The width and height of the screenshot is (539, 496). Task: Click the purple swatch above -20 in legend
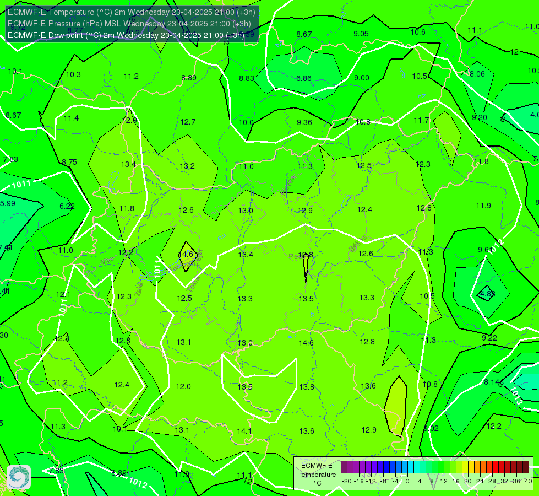point(344,467)
